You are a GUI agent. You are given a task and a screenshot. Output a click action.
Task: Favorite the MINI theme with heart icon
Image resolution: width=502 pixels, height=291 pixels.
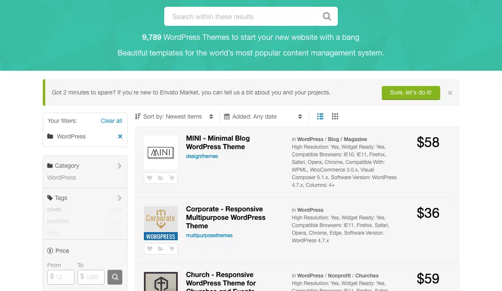pos(149,178)
